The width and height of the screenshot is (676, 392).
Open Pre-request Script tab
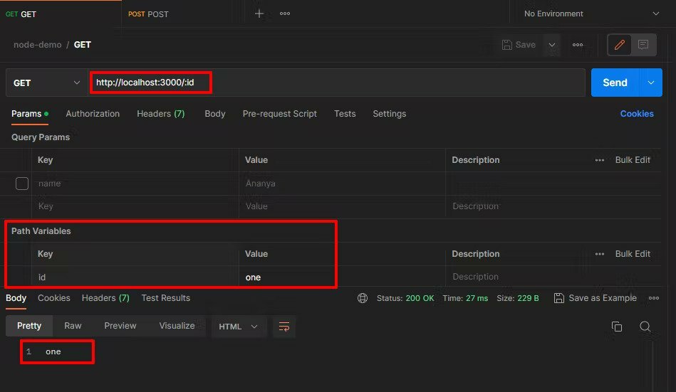coord(280,114)
